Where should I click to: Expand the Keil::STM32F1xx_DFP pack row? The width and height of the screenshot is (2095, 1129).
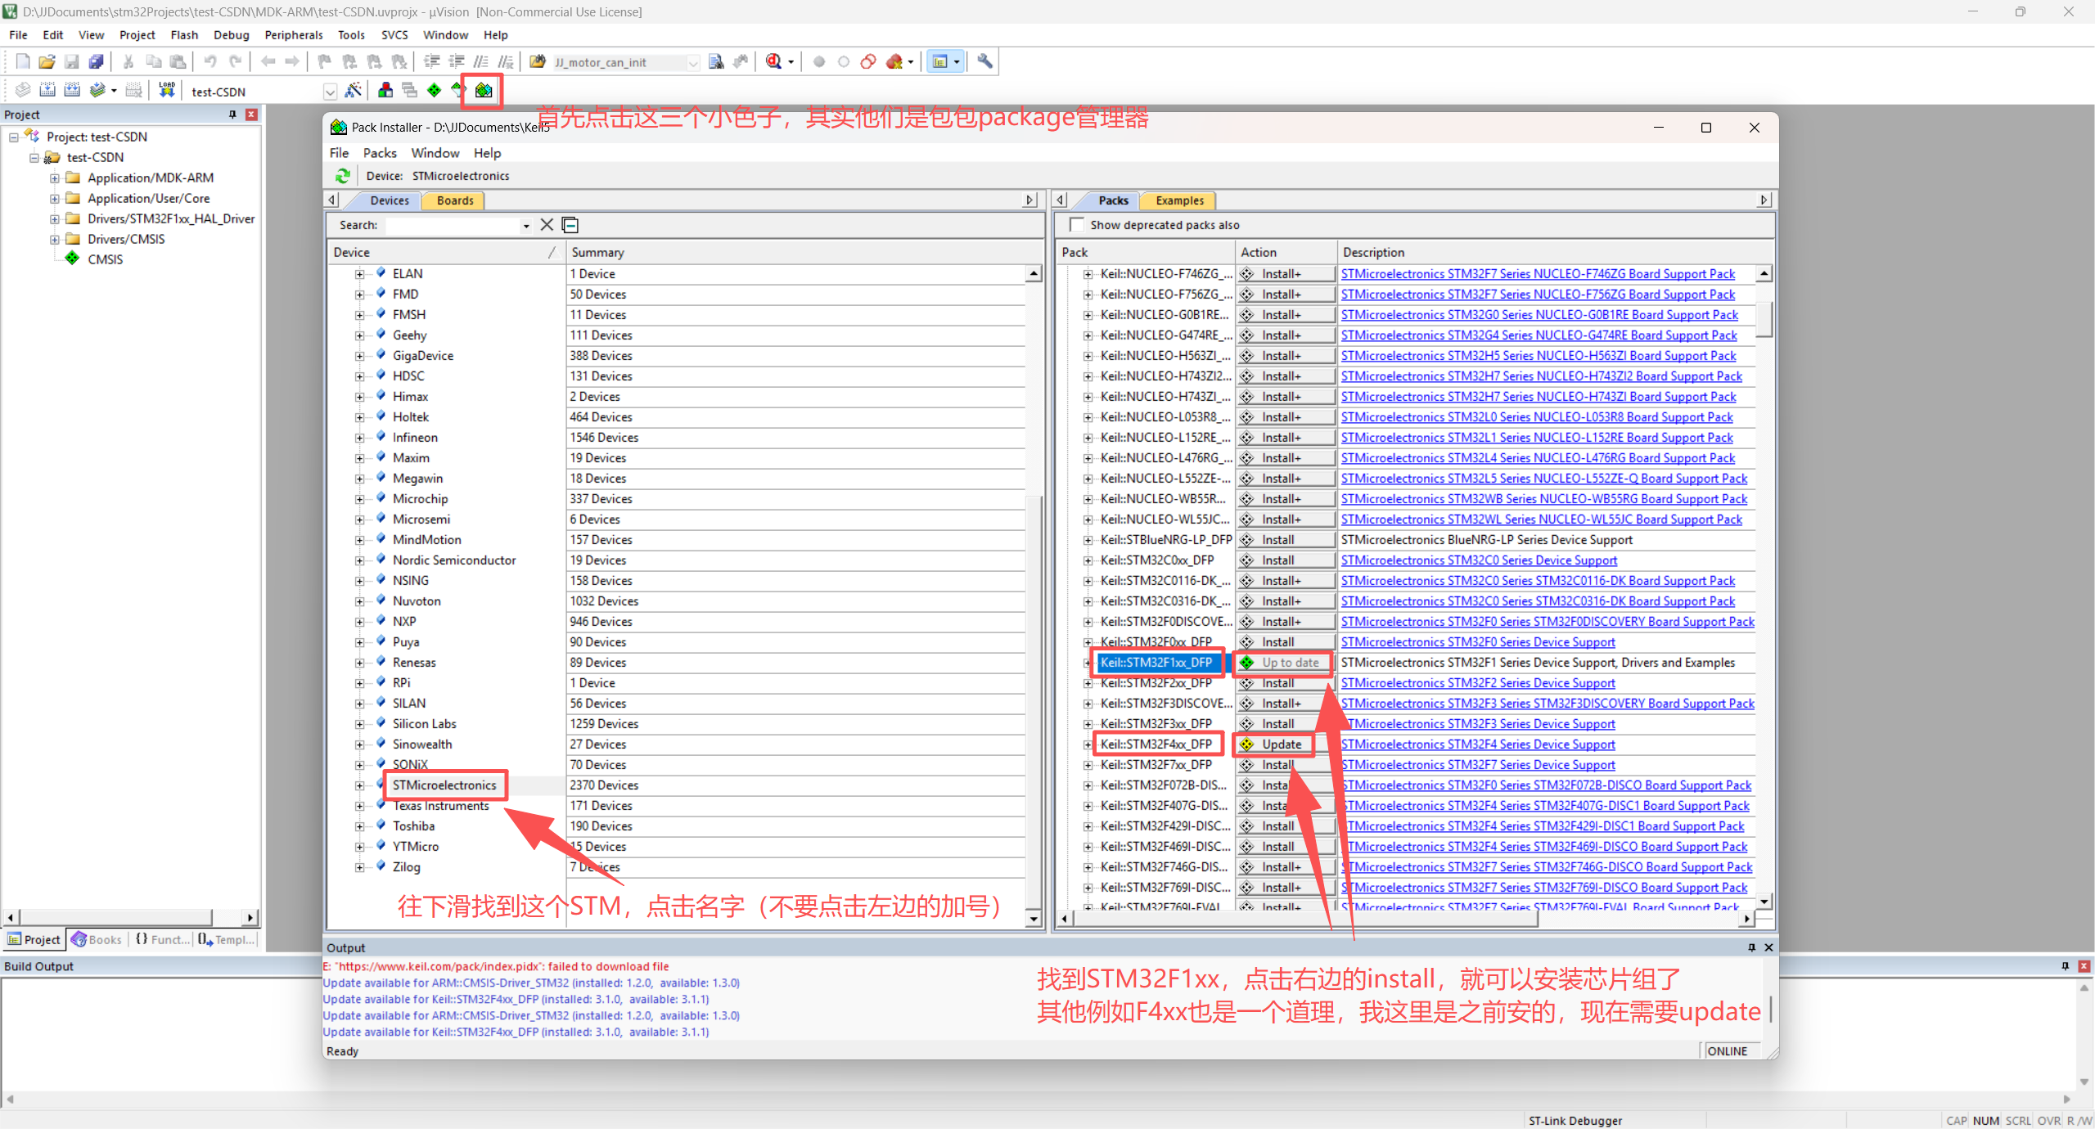click(1088, 663)
